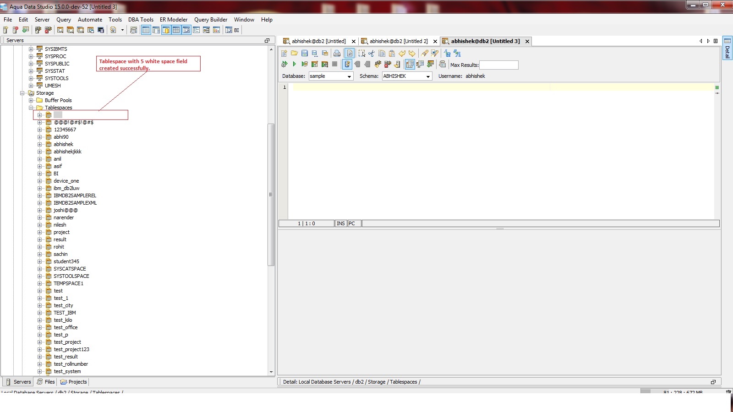
Task: Click the BI visual analytics toolbar icon
Action: point(232,30)
